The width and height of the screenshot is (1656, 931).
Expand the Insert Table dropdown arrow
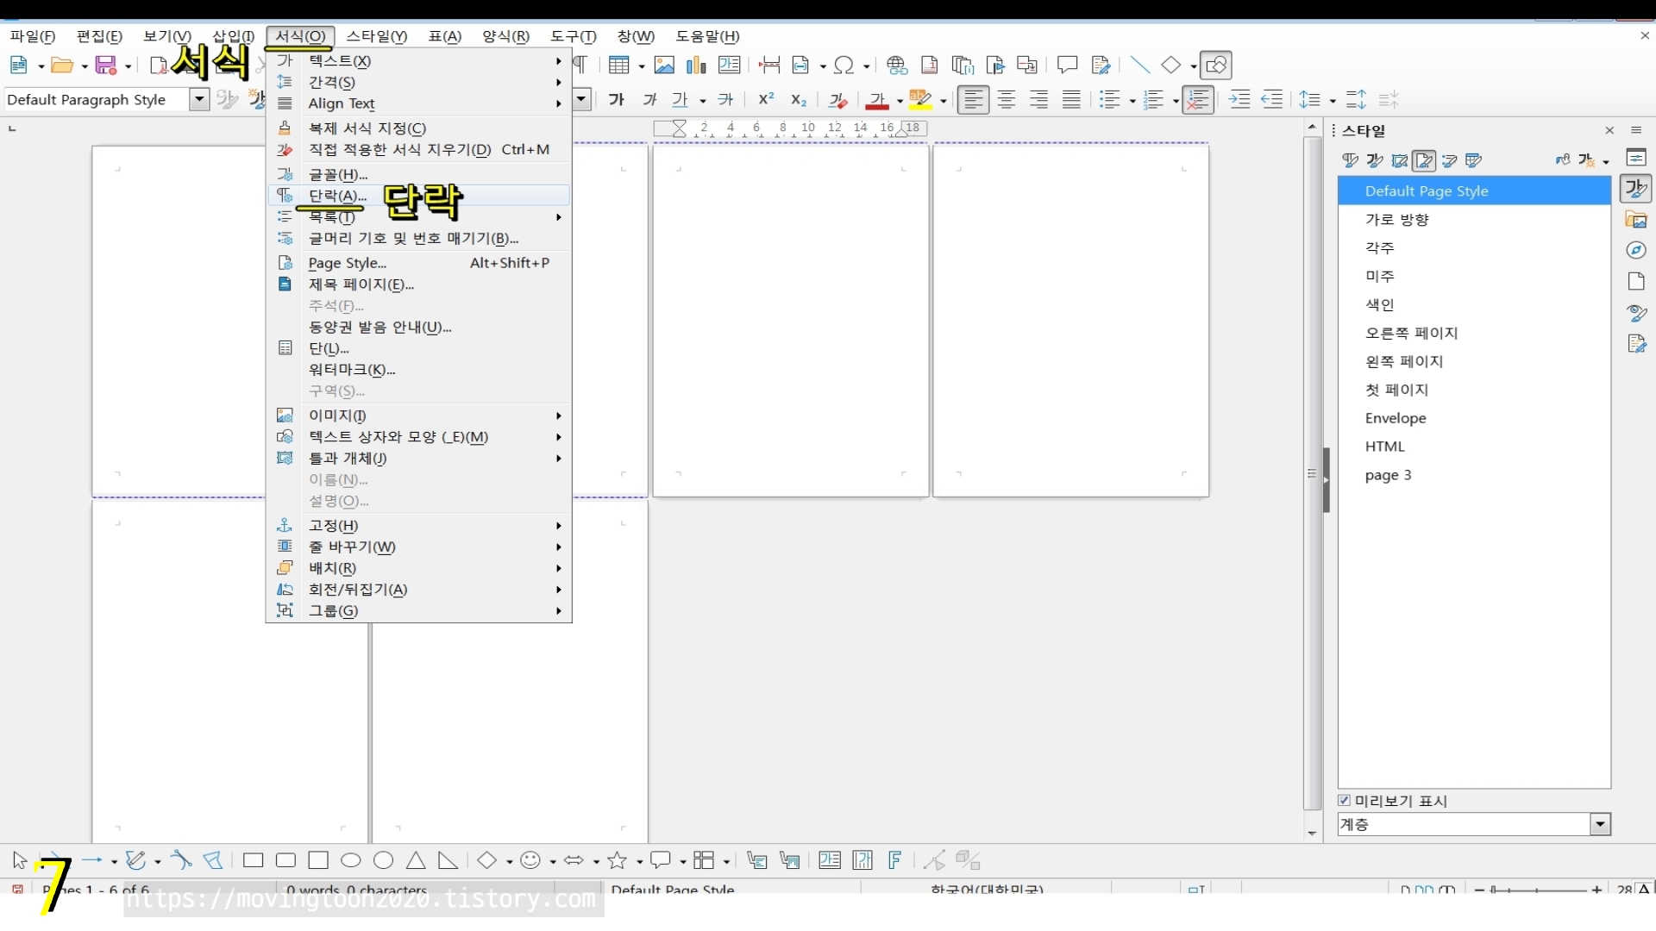coord(641,66)
